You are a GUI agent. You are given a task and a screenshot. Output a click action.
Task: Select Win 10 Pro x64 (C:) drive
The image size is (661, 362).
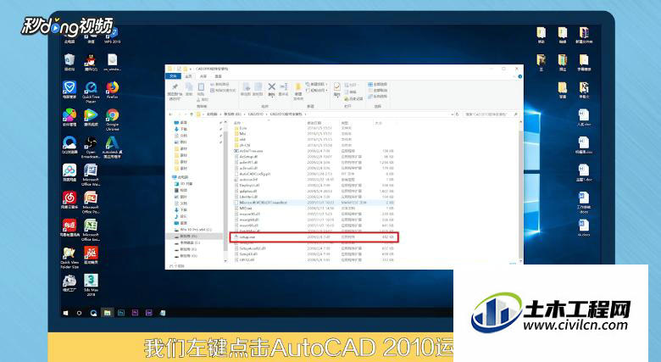193,230
